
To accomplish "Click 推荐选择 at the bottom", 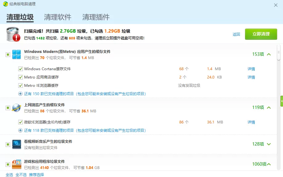I will pyautogui.click(x=36, y=175).
